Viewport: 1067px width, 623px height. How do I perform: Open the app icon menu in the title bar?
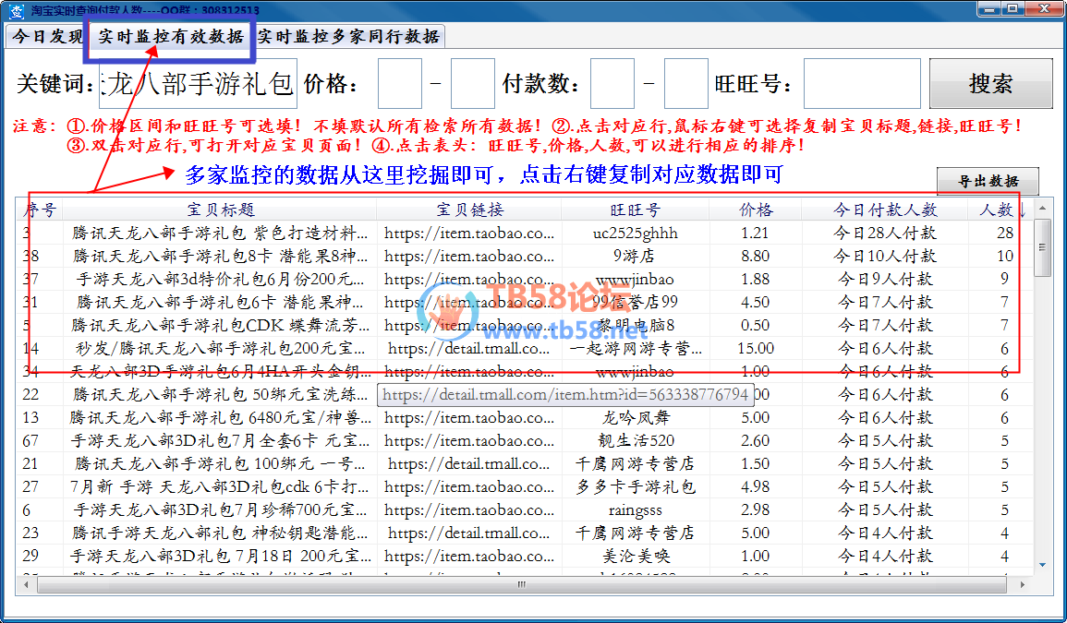pos(15,10)
